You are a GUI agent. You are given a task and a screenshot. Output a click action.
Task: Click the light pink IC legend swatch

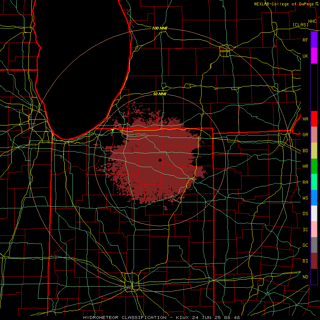[x=314, y=229]
